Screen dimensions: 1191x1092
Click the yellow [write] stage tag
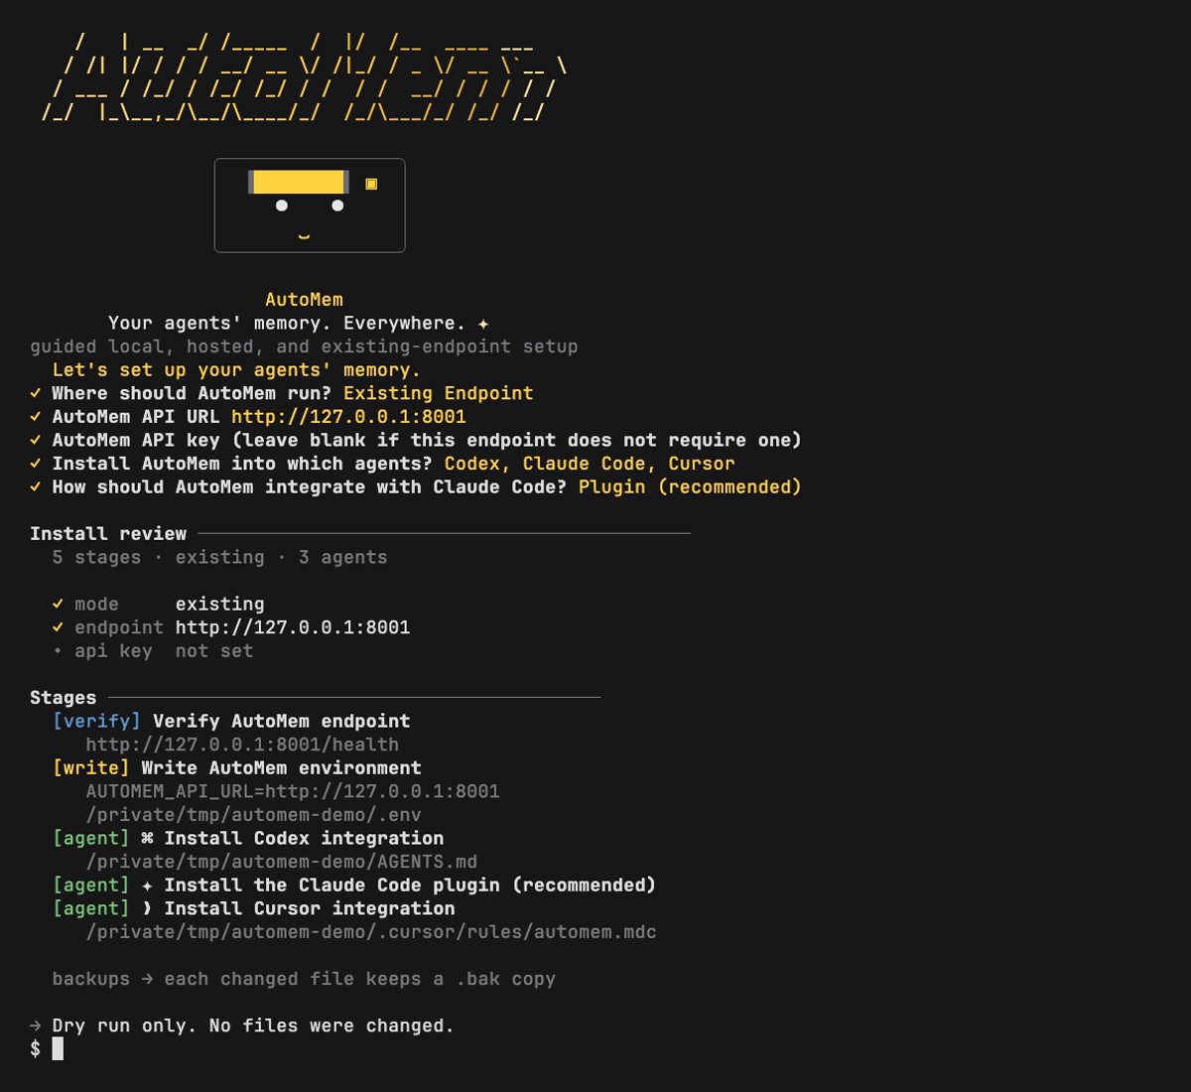point(91,768)
